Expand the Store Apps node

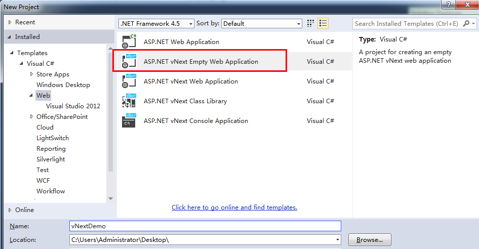tap(31, 74)
